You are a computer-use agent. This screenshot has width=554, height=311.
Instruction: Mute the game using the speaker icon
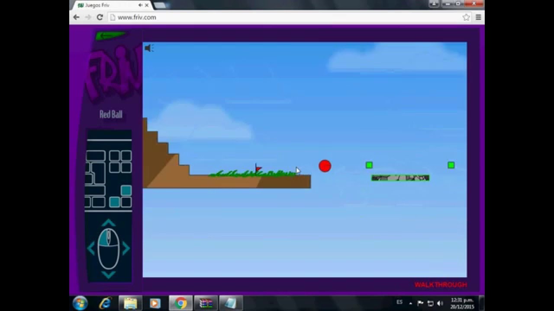(149, 48)
